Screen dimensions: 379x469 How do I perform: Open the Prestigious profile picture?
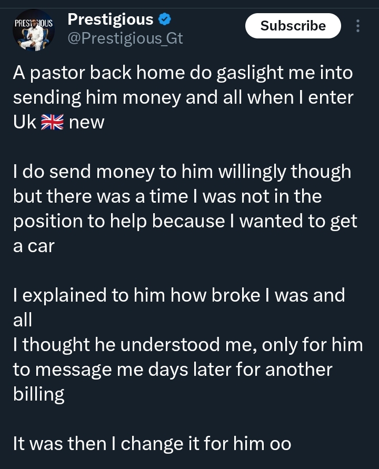point(34,30)
